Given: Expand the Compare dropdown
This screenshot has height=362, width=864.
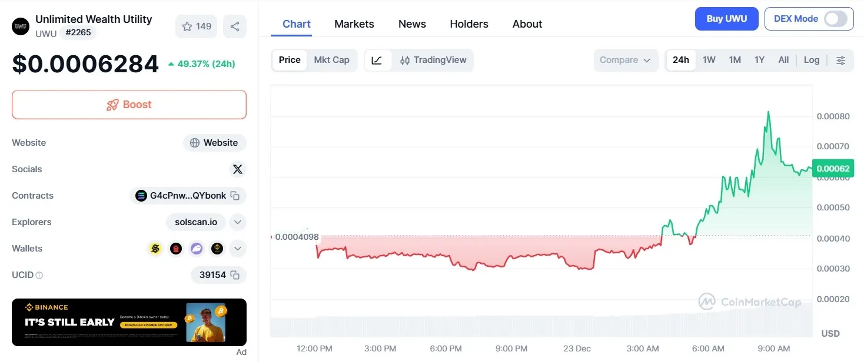Looking at the screenshot, I should (x=626, y=60).
